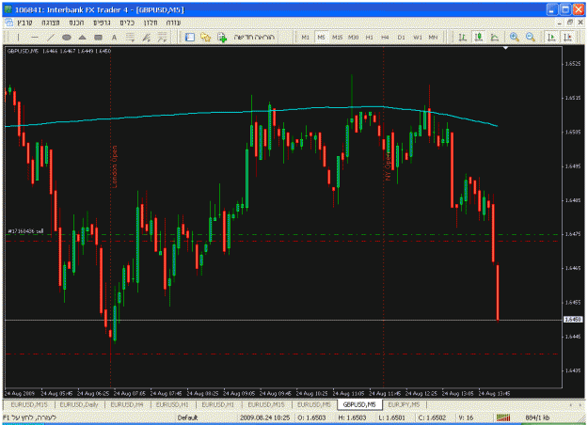The width and height of the screenshot is (588, 425).
Task: Open the Insert menu (הכנס)
Action: click(x=76, y=23)
